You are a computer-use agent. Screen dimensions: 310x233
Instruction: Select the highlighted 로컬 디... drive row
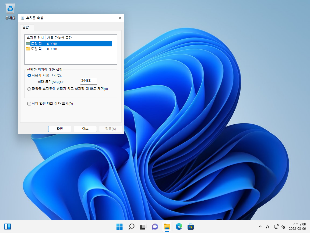tap(69, 44)
